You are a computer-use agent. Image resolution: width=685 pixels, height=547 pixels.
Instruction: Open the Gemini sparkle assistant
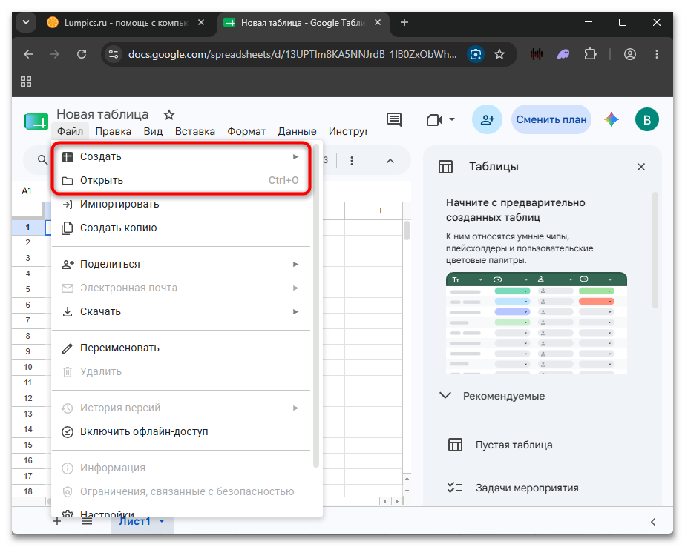click(612, 119)
